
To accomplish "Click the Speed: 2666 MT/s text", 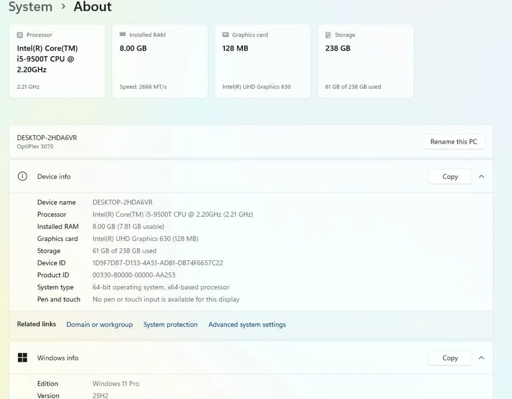I will tap(143, 87).
